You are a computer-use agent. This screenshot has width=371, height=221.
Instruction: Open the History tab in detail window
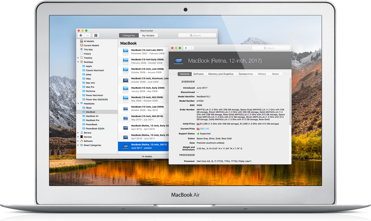click(x=262, y=74)
